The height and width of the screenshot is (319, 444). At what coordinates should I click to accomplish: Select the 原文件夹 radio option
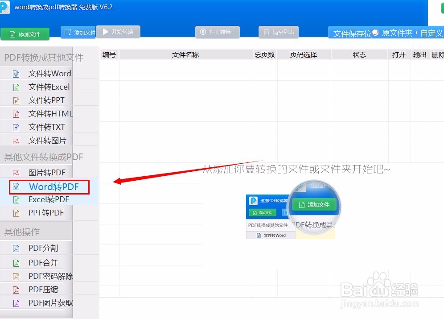(375, 33)
